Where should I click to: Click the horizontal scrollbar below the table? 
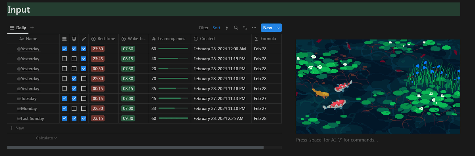pos(135,147)
